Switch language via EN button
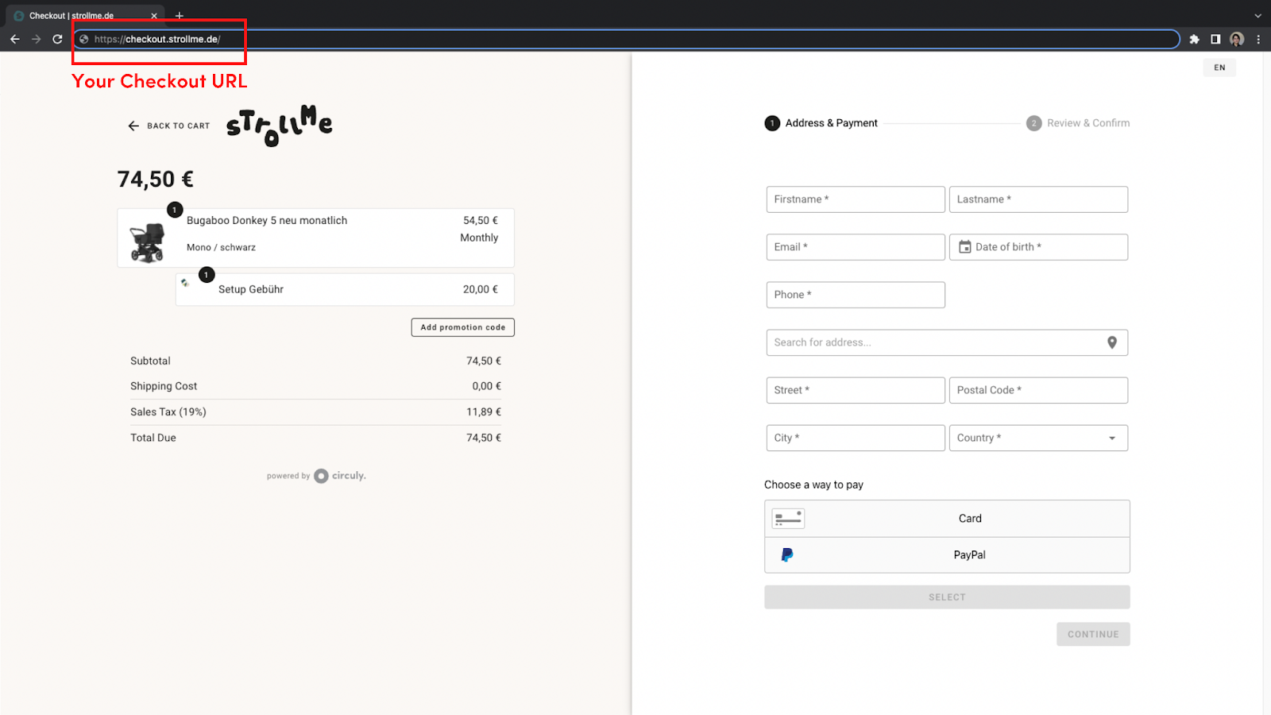The image size is (1271, 715). [1219, 68]
